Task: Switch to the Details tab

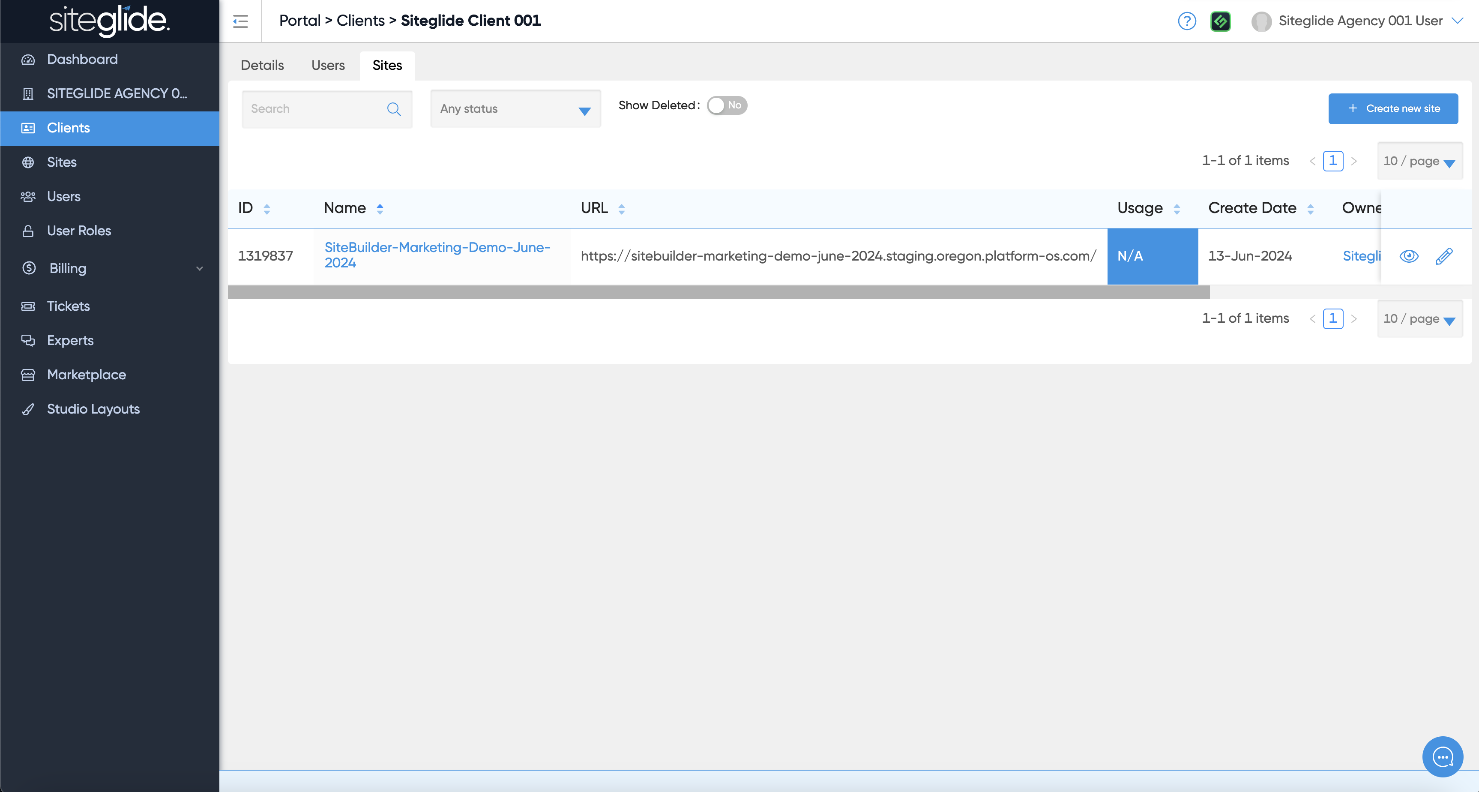Action: pos(262,66)
